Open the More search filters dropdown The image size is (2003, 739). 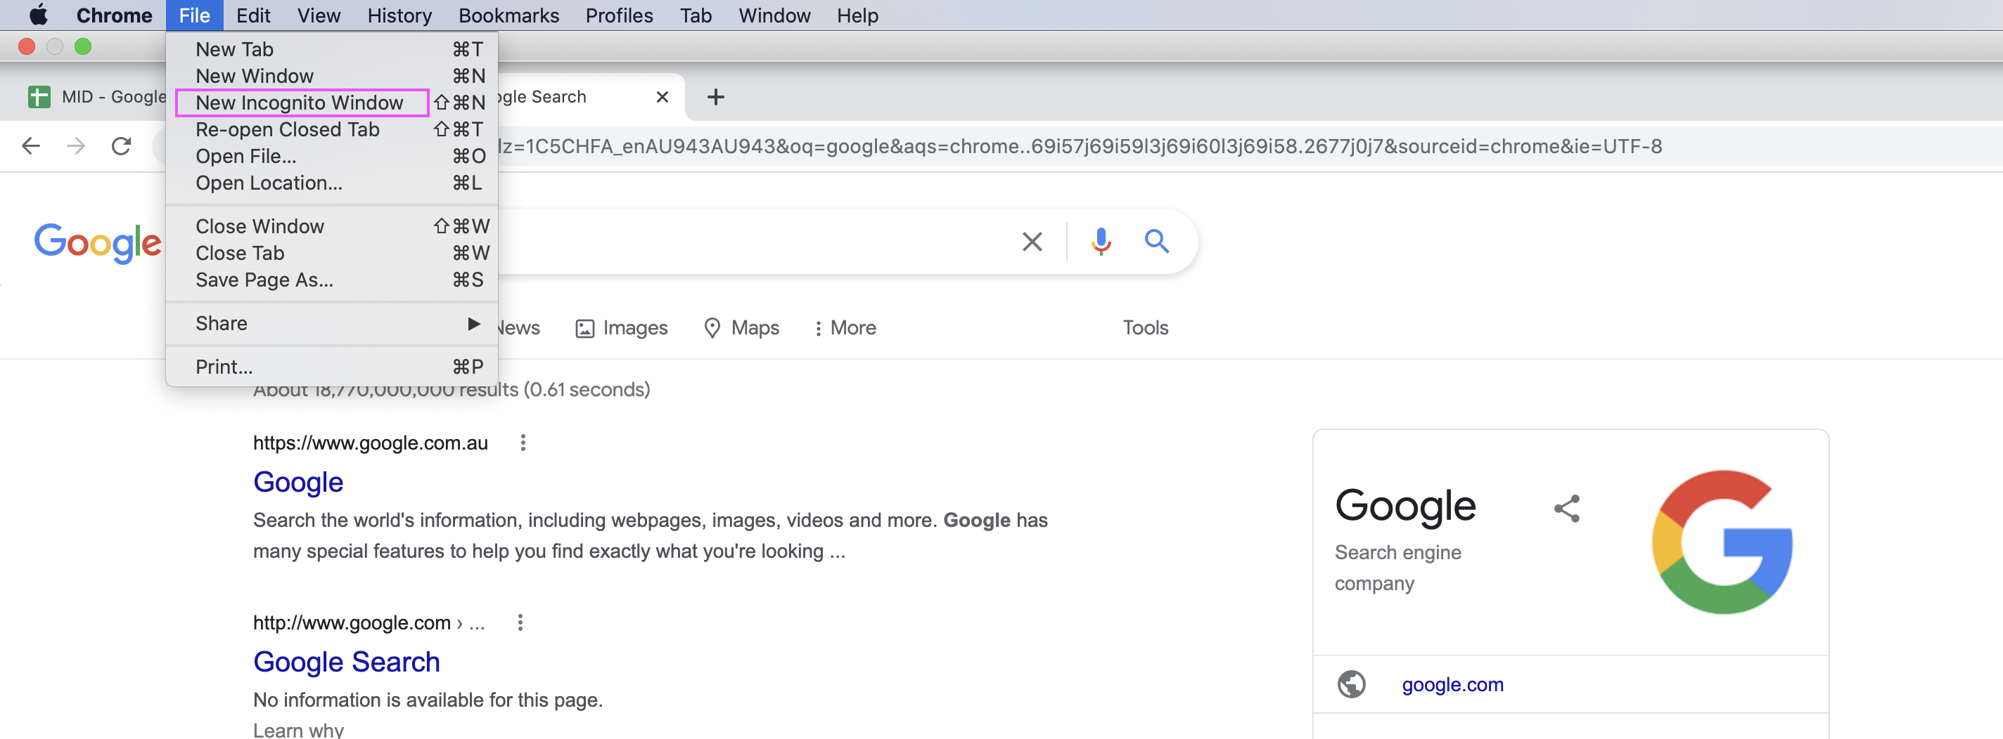[x=845, y=327]
